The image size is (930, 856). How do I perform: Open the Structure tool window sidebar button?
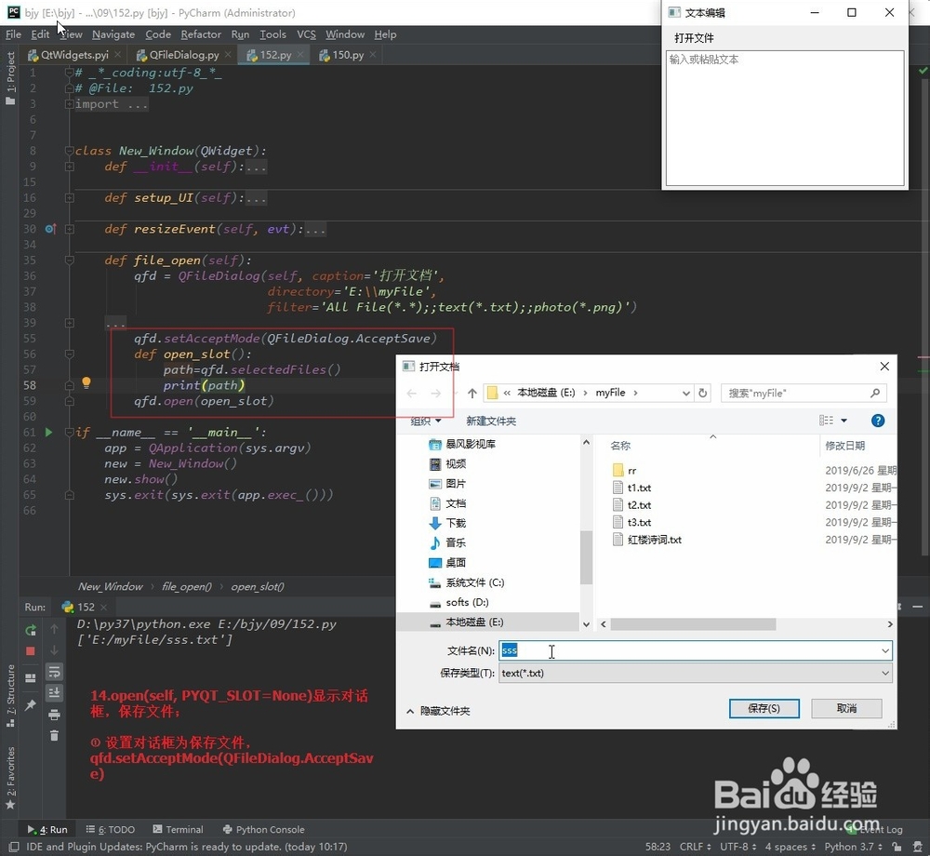click(x=10, y=695)
